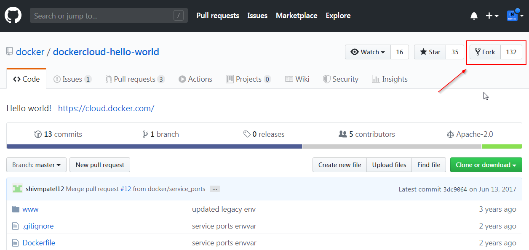View 1 branch list
This screenshot has width=529, height=250.
click(x=161, y=134)
